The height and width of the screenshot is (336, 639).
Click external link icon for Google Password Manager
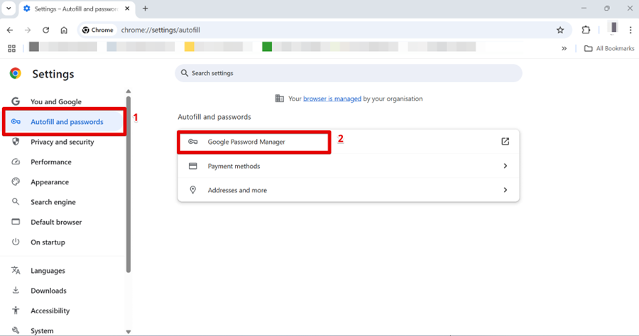[505, 142]
